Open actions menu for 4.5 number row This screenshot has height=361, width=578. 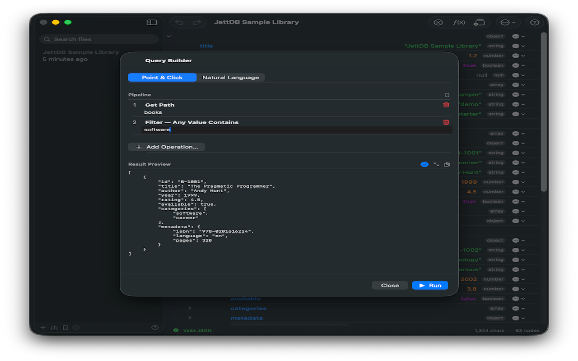(518, 192)
